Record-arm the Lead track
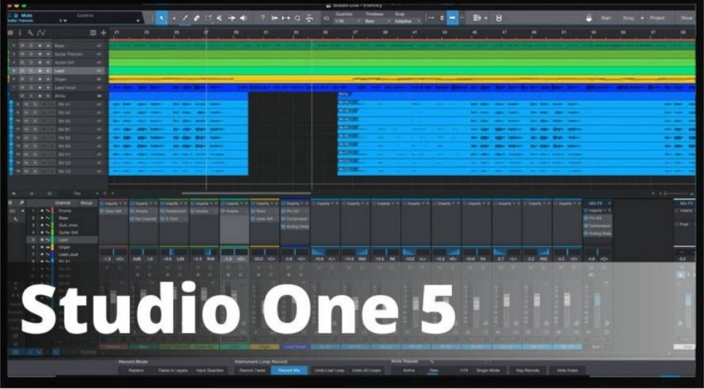704x389 pixels. 40,71
